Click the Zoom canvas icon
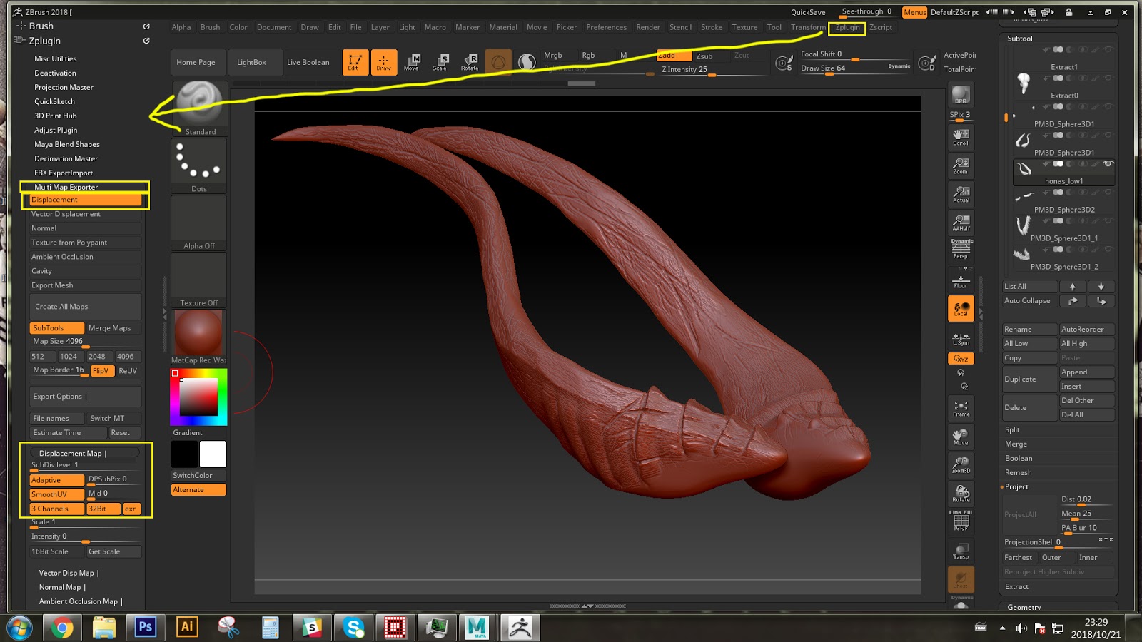 tap(961, 165)
